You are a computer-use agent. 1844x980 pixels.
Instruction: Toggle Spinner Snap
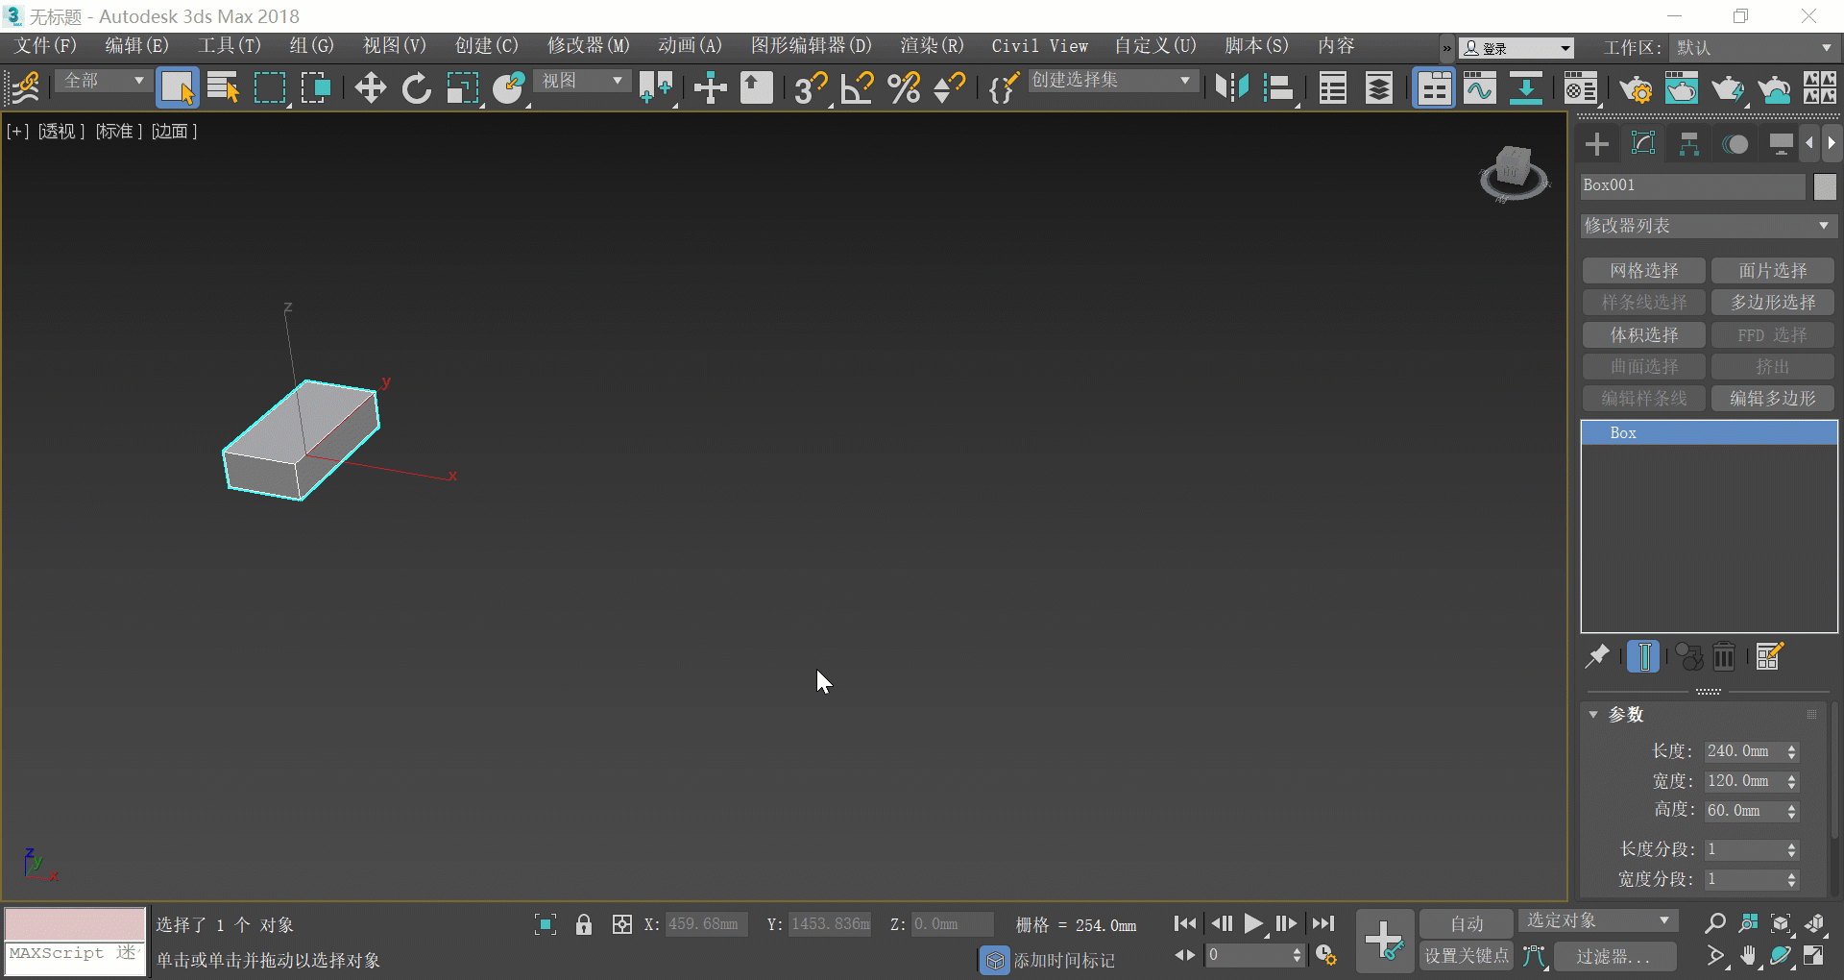coord(950,88)
